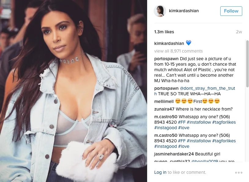The width and height of the screenshot is (249, 182).
Task: Visit jasminehardaker24's profile
Action: (x=174, y=154)
